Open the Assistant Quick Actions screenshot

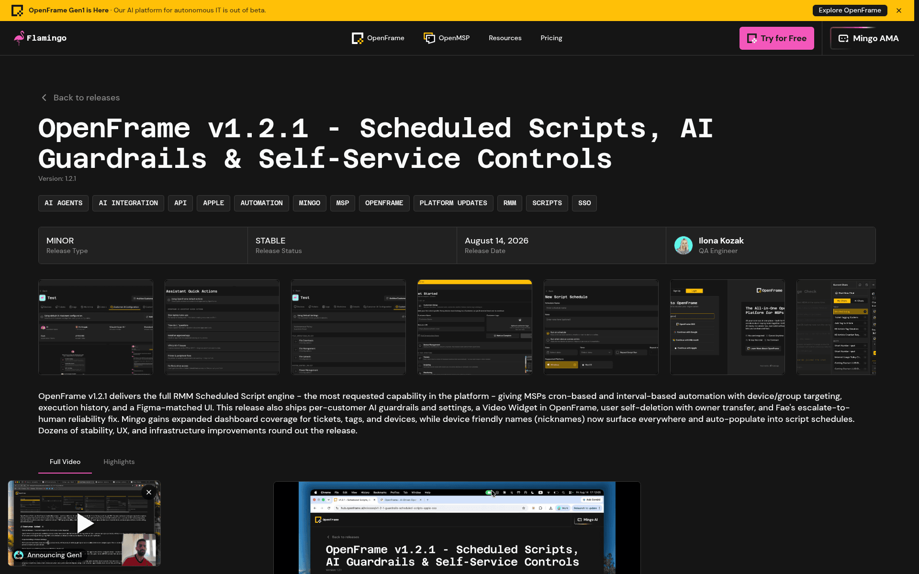click(222, 327)
